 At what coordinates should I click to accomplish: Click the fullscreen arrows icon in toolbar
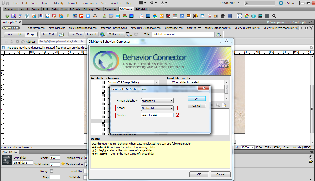[x=239, y=16]
